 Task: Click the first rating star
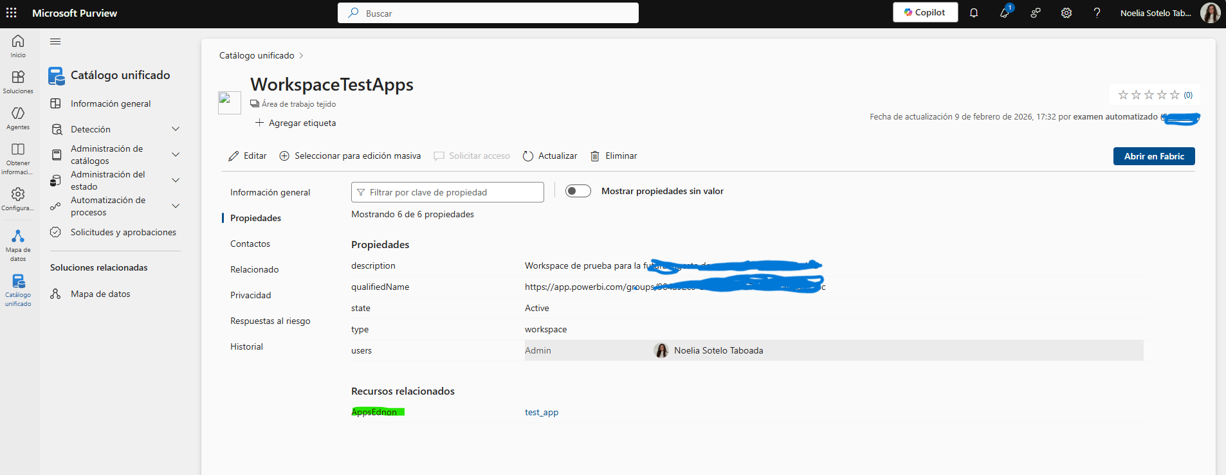[1123, 95]
